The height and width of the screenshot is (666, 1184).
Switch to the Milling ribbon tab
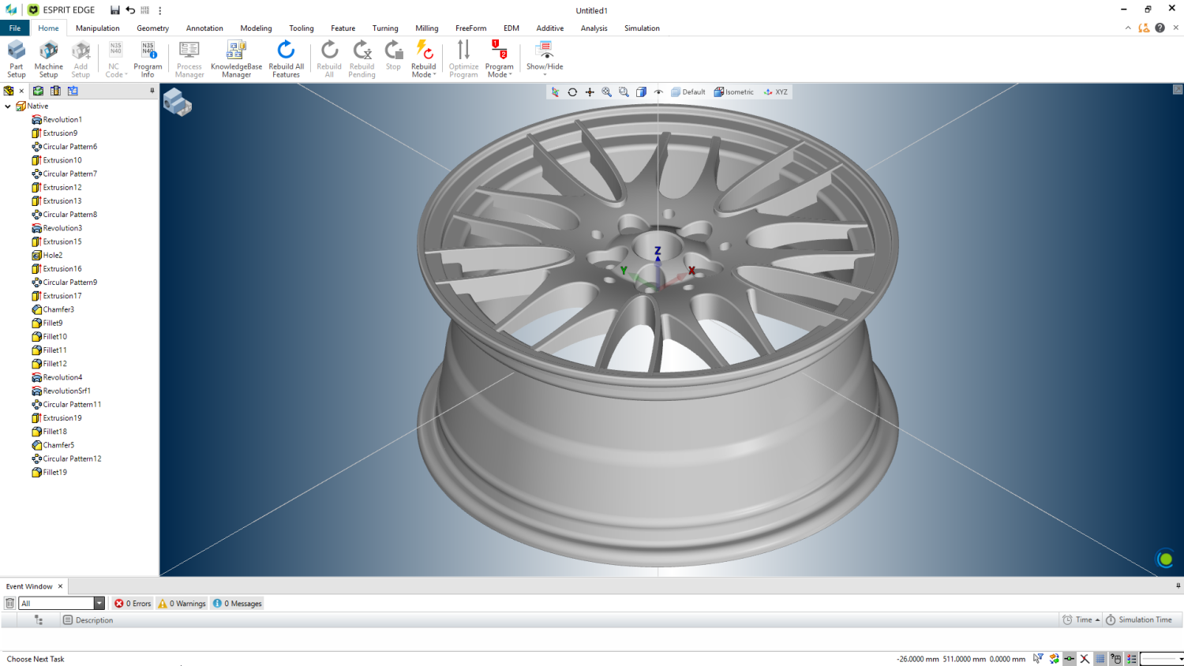(426, 28)
